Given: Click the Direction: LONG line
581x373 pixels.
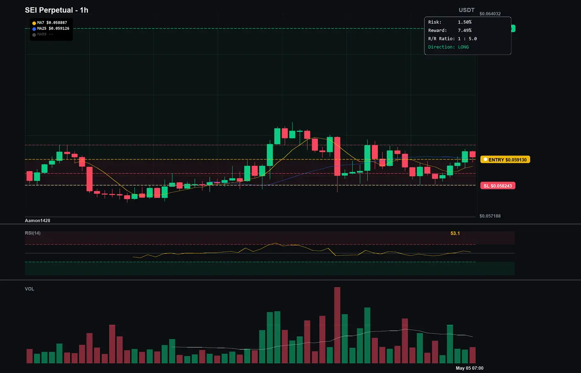Looking at the screenshot, I should click(x=449, y=47).
